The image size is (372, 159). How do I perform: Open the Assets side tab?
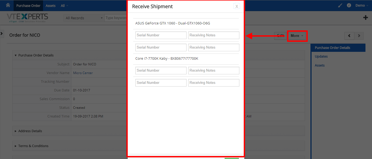[320, 65]
